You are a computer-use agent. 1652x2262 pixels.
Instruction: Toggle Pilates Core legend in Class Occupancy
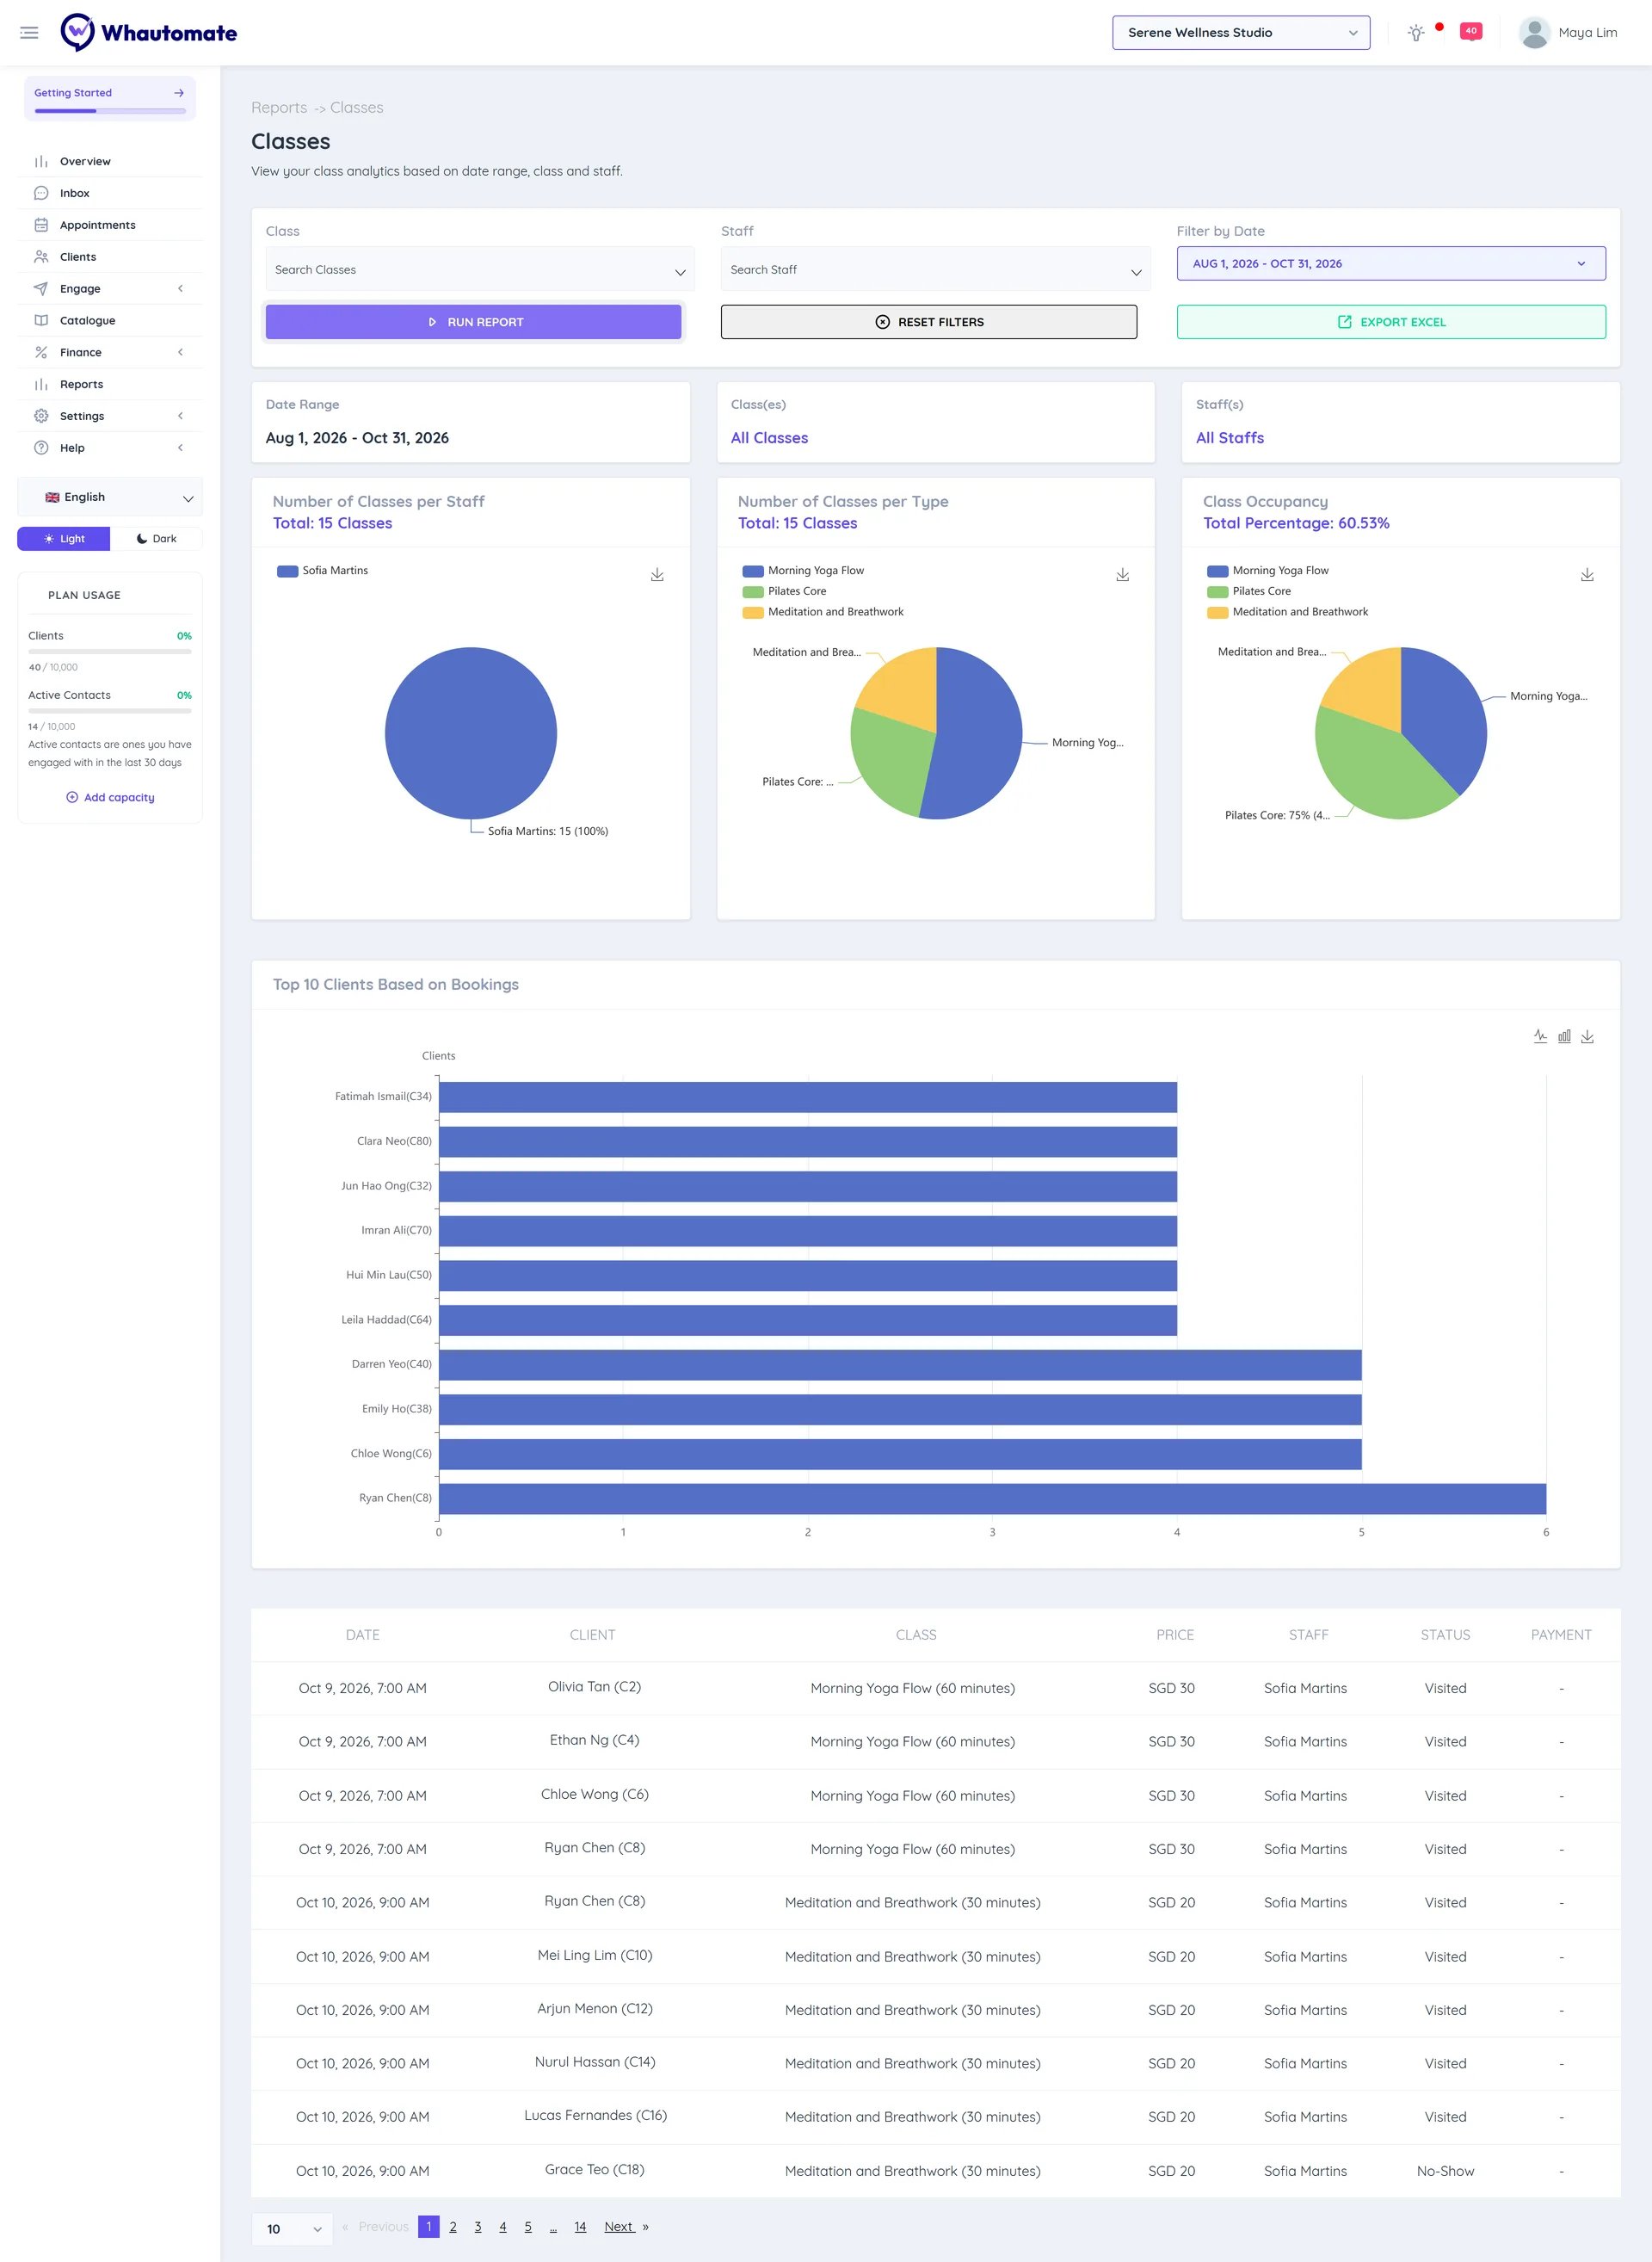coord(1249,591)
